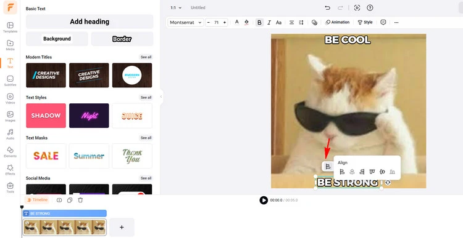Open the Montserrat font dropdown
The image size is (463, 238).
pyautogui.click(x=185, y=22)
